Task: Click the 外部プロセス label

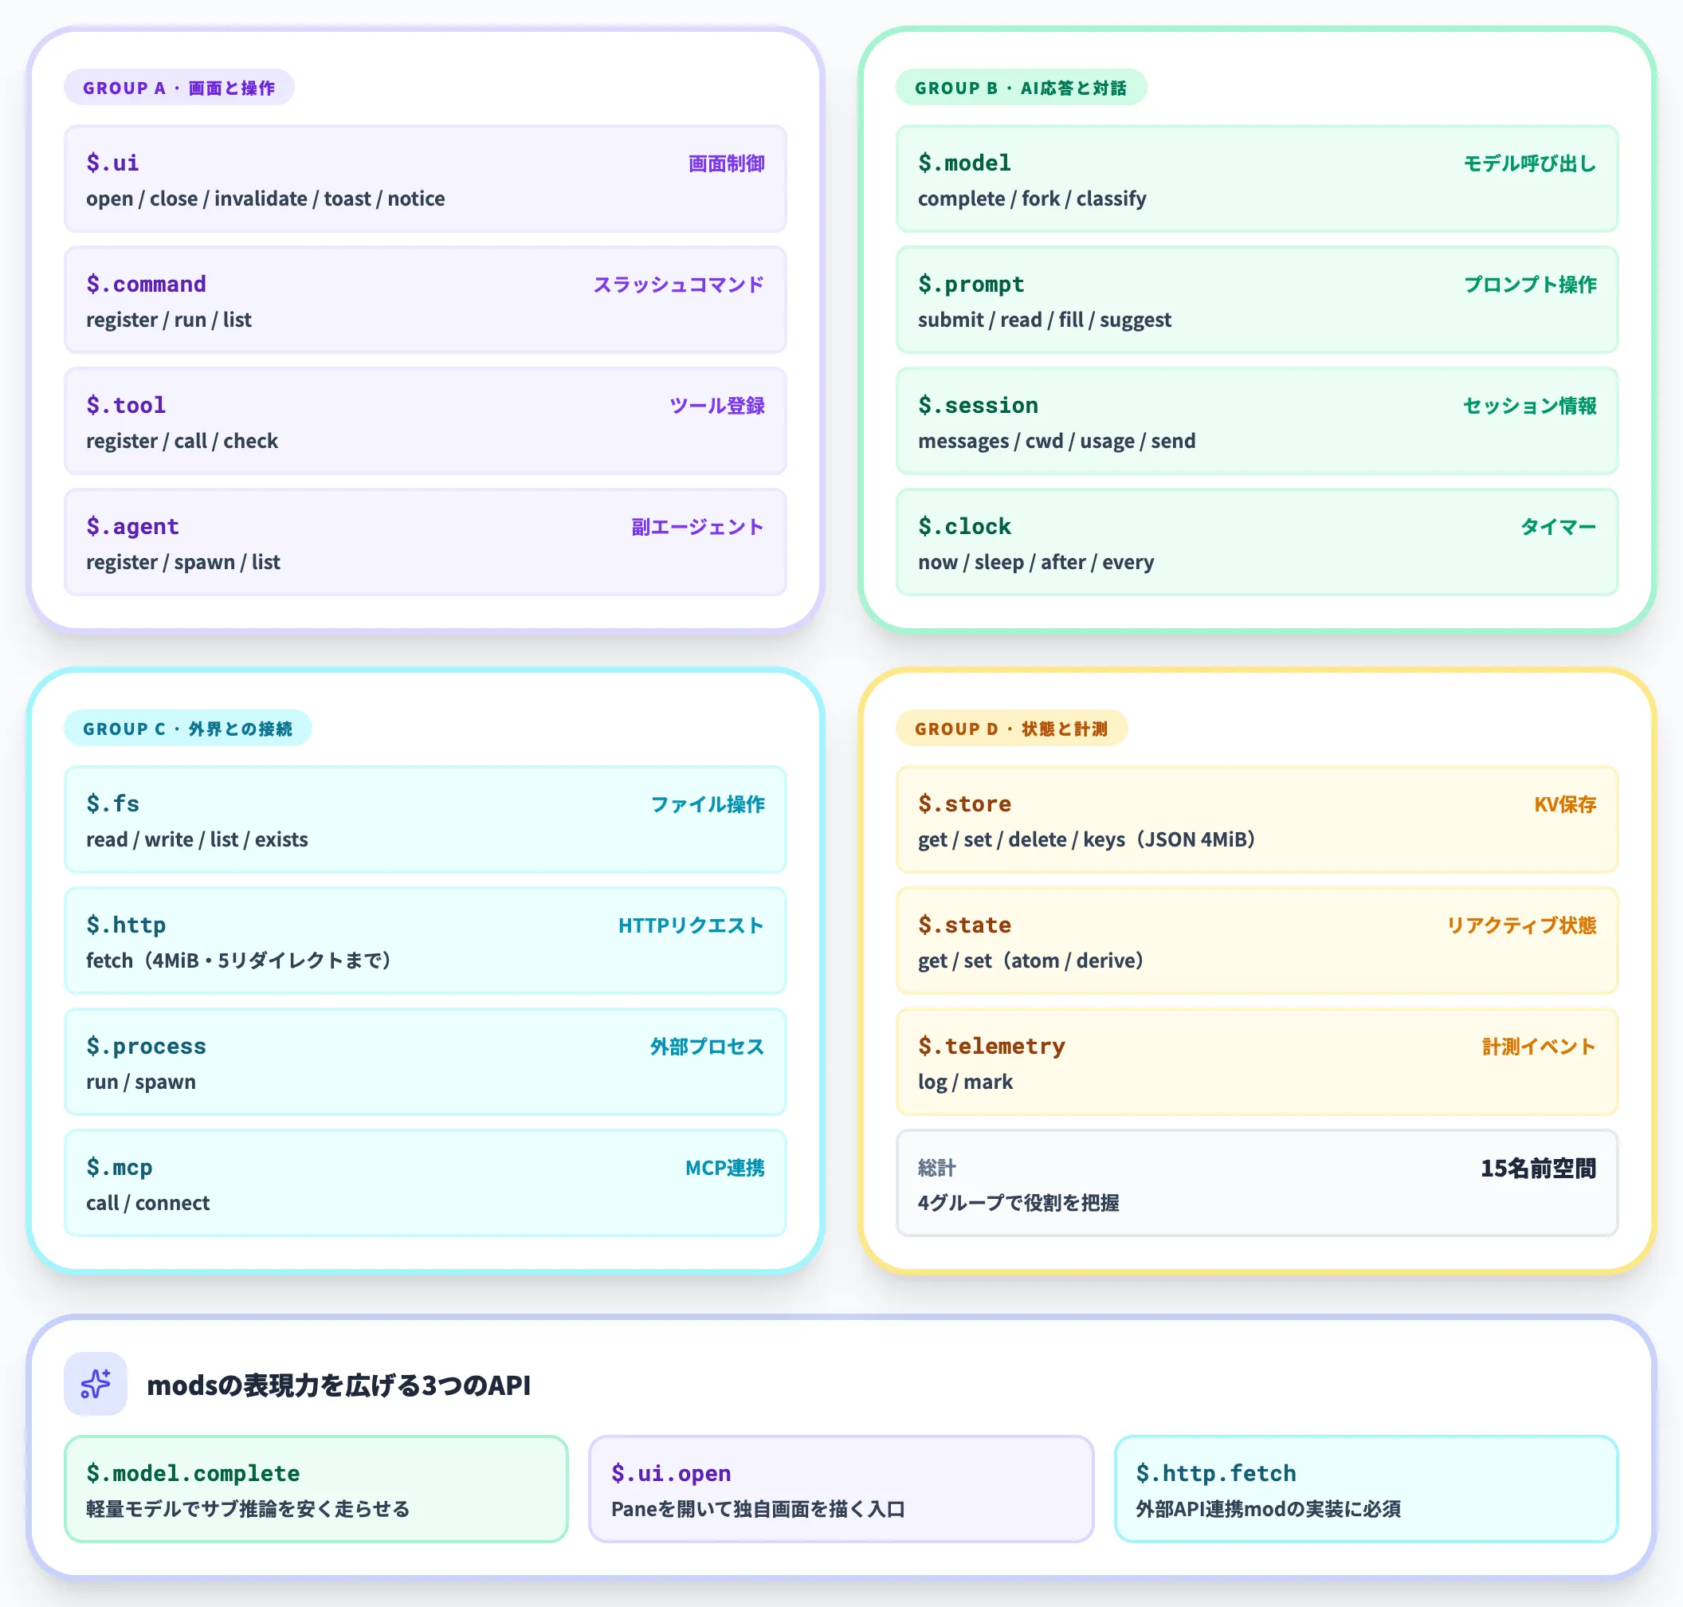Action: pos(708,1046)
